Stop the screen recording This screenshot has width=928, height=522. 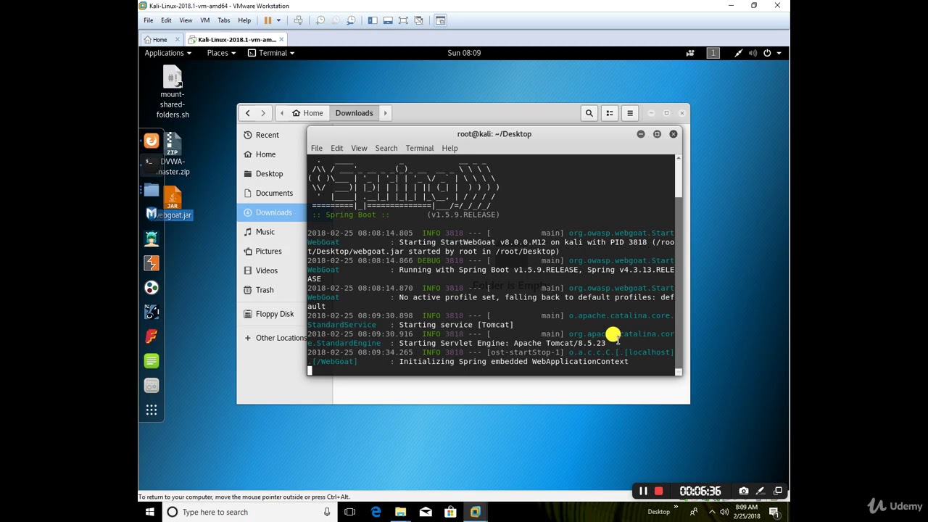click(658, 491)
